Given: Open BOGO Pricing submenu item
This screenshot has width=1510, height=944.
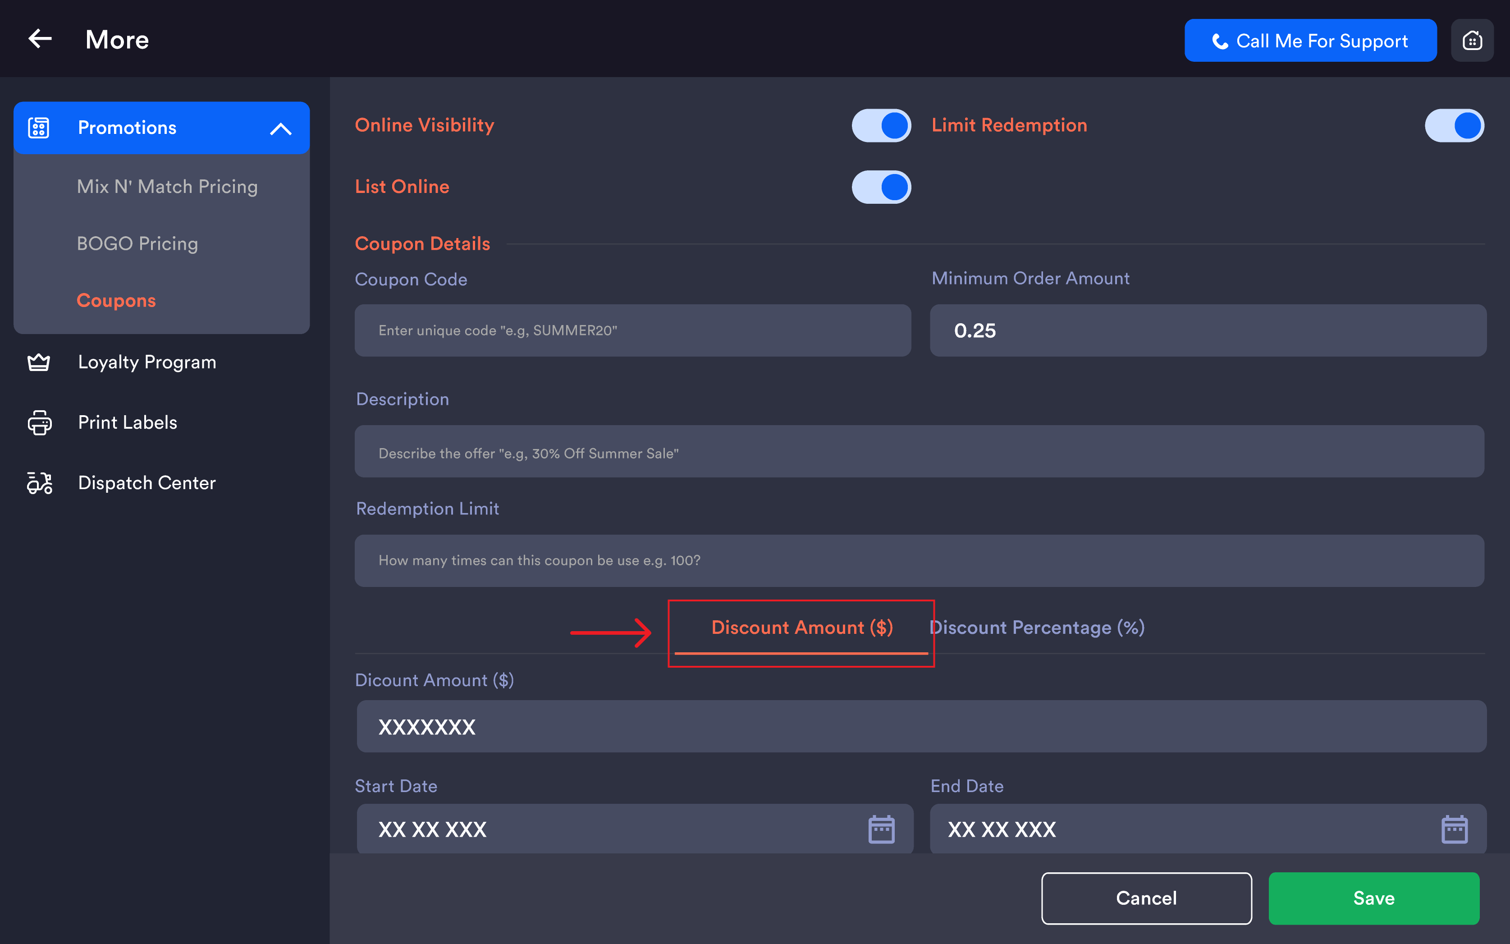Looking at the screenshot, I should pyautogui.click(x=137, y=243).
